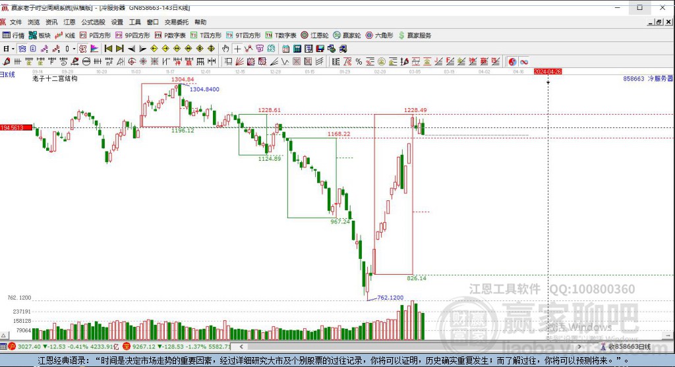
Task: Open the 六角形 hexagon tool
Action: click(x=379, y=36)
